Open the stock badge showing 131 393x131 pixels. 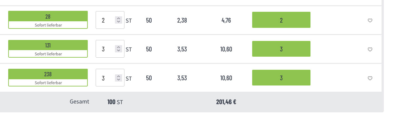click(x=48, y=48)
